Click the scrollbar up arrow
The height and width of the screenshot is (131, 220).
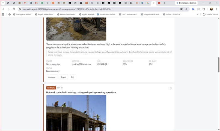(x=219, y=19)
